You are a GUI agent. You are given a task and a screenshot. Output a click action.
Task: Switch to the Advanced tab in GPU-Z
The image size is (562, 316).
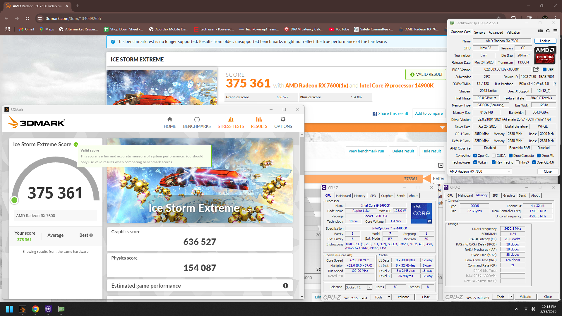(496, 32)
